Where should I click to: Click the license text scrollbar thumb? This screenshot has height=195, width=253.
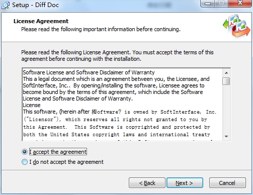pyautogui.click(x=226, y=81)
